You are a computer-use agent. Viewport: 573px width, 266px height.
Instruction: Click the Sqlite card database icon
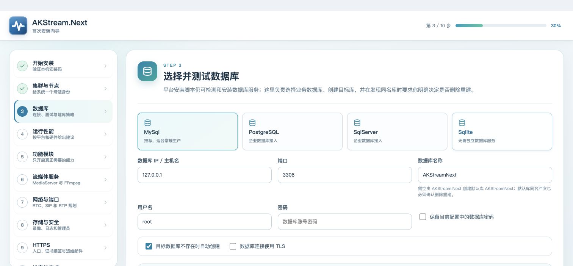point(462,123)
